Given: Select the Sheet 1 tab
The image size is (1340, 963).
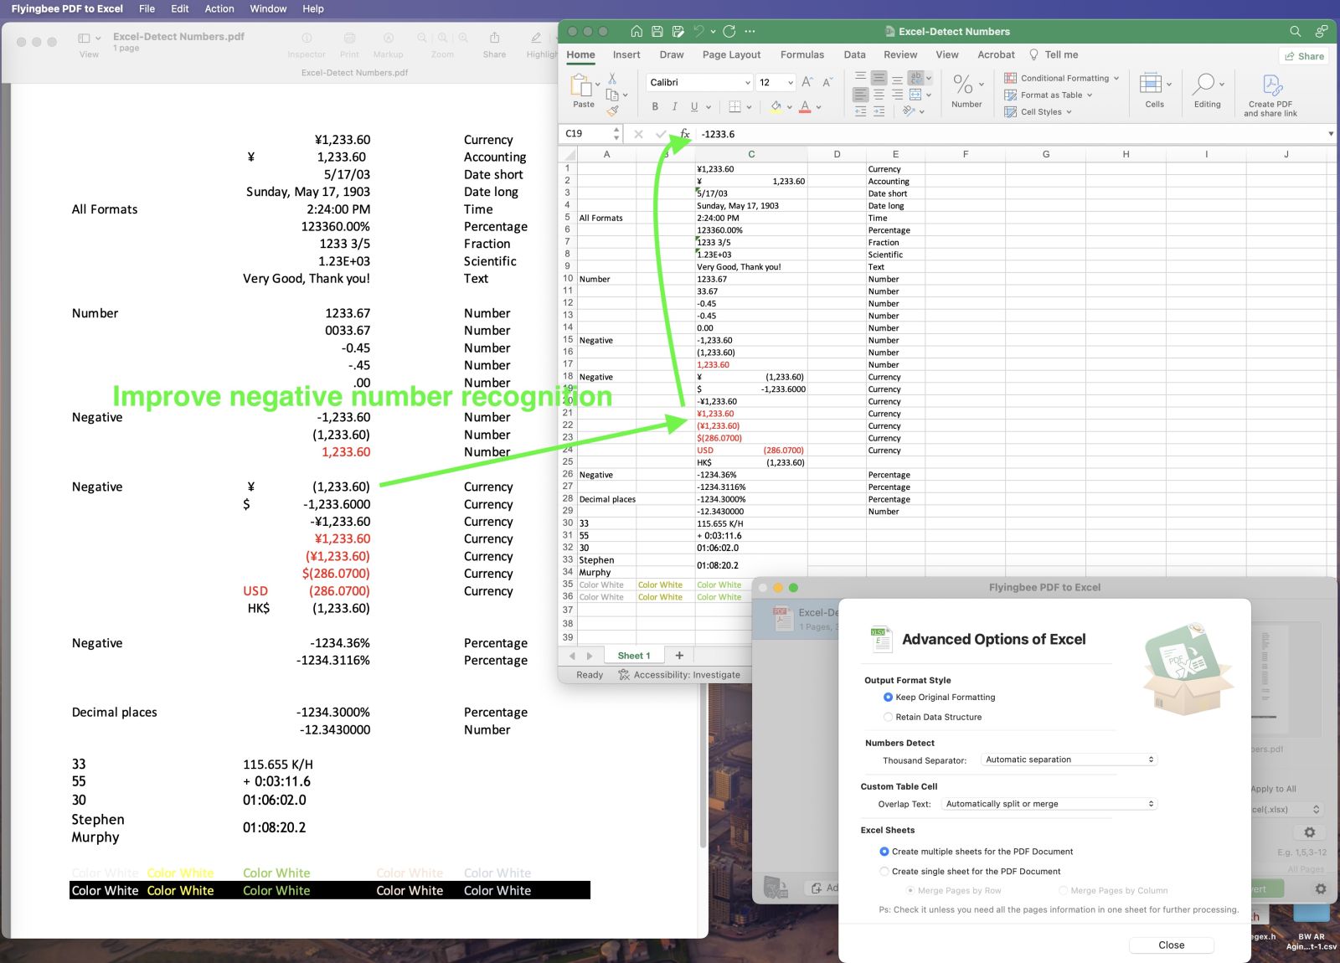Looking at the screenshot, I should coord(633,656).
